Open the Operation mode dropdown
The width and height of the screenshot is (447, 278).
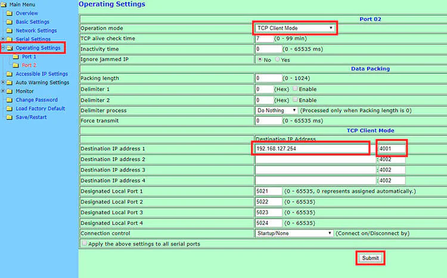(295, 28)
